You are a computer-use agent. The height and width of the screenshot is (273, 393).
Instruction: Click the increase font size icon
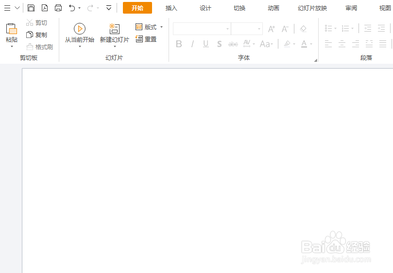[272, 29]
